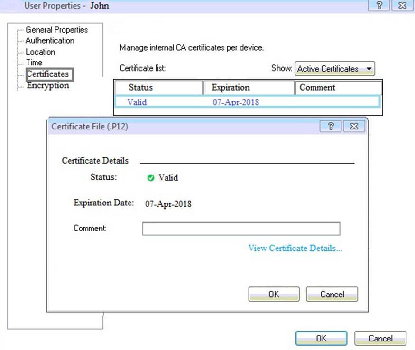Confirm User Properties with bottom OK button
Viewport: 415px width, 350px height.
click(x=321, y=338)
